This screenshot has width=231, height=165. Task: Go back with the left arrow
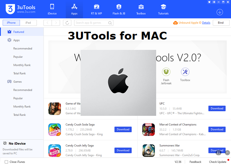pos(48,23)
